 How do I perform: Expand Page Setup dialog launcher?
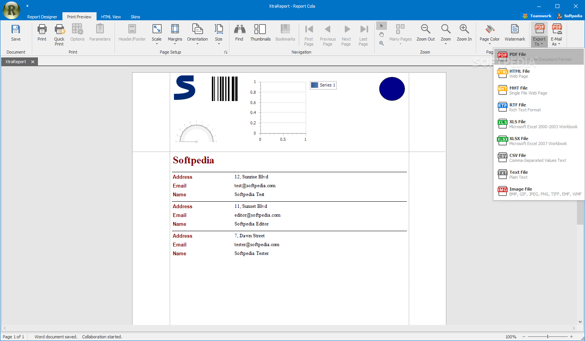pos(226,52)
